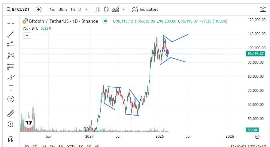270x147 pixels.
Task: Open the chart style dropdown arrow
Action: [124, 9]
